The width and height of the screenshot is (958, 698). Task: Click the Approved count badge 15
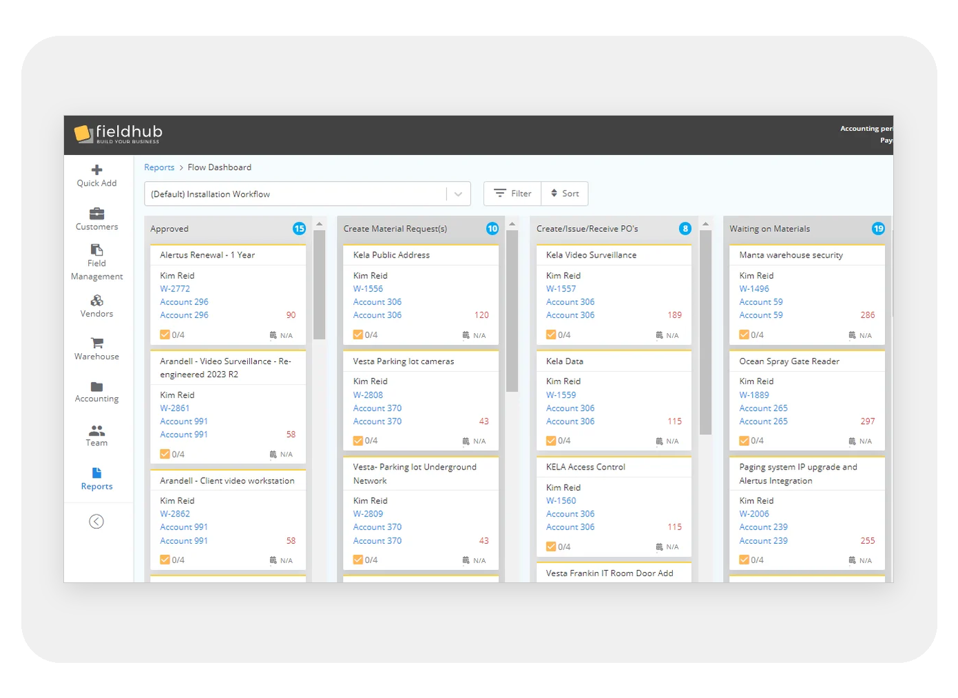coord(299,229)
